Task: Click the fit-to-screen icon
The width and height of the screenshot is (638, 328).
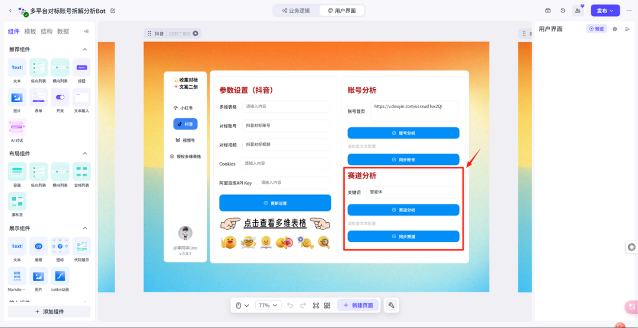Action: (x=315, y=305)
